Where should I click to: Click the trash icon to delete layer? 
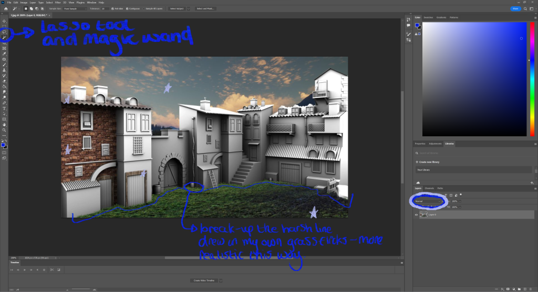pyautogui.click(x=531, y=288)
